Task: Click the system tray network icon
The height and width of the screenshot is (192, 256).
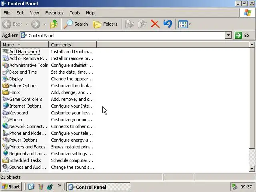Action: pos(235,187)
